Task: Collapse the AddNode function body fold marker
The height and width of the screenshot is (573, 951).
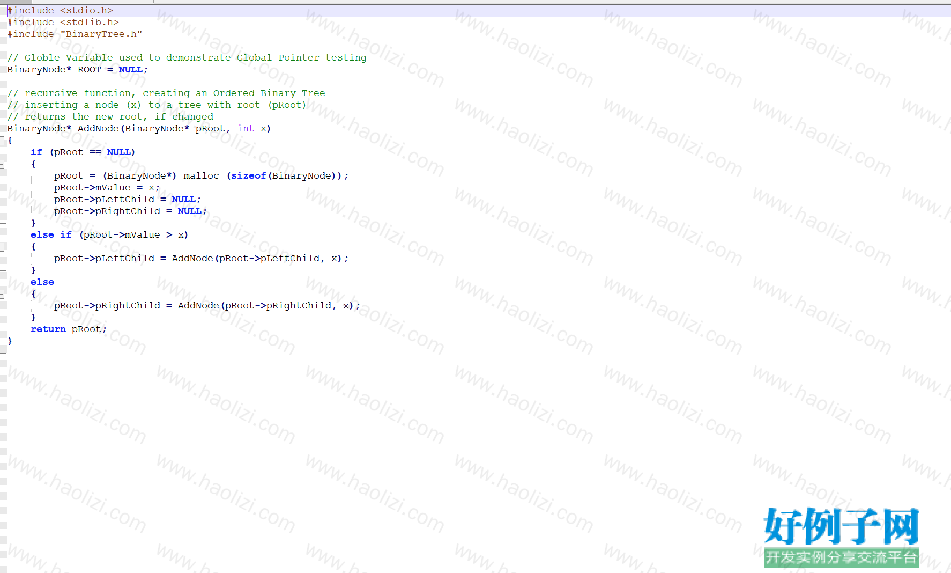Action: (2, 141)
